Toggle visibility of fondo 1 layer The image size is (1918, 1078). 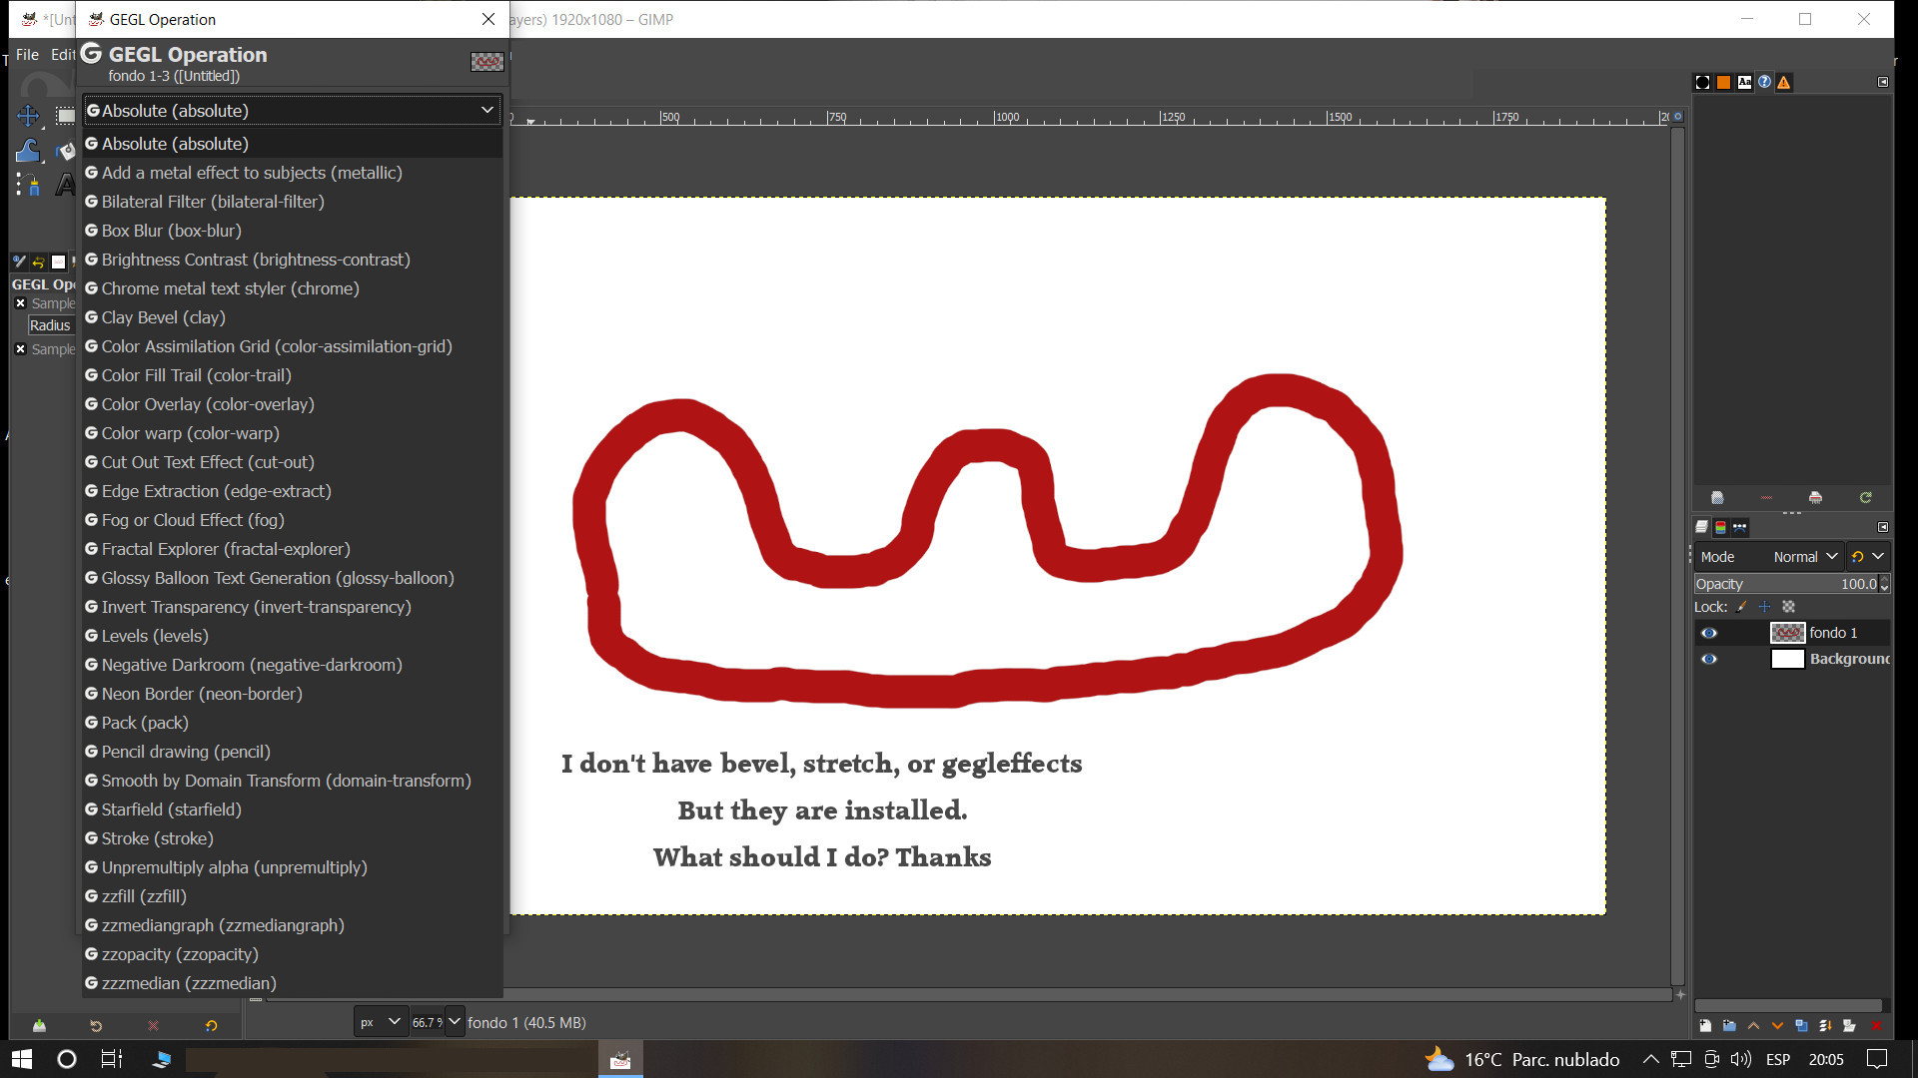coord(1709,633)
